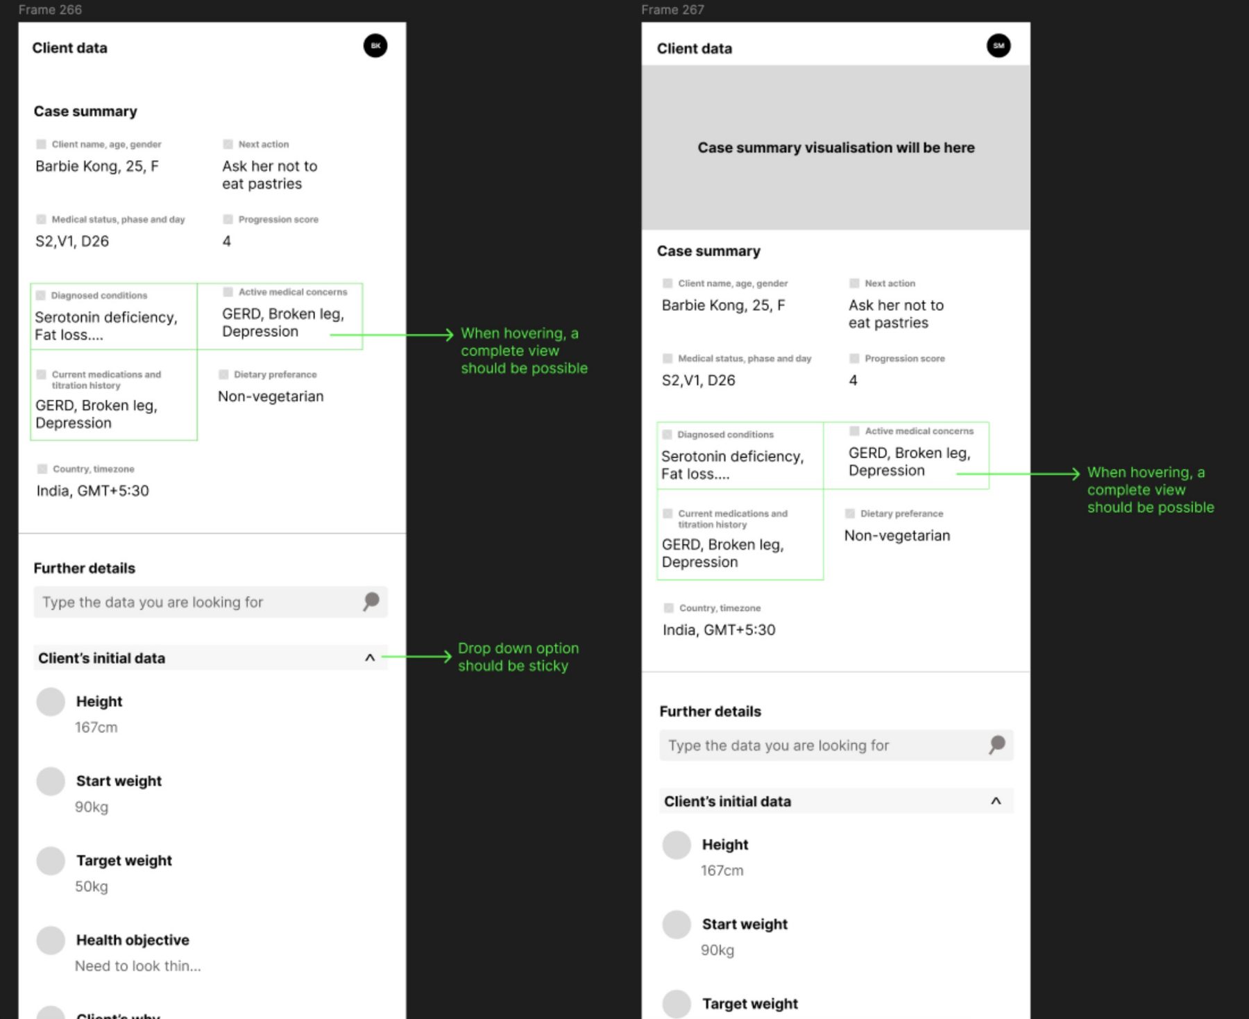Click square icon beside Next action, Frame 267
This screenshot has height=1019, width=1249.
point(854,283)
